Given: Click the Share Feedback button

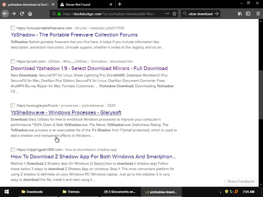Looking at the screenshot, I should coord(241,181).
